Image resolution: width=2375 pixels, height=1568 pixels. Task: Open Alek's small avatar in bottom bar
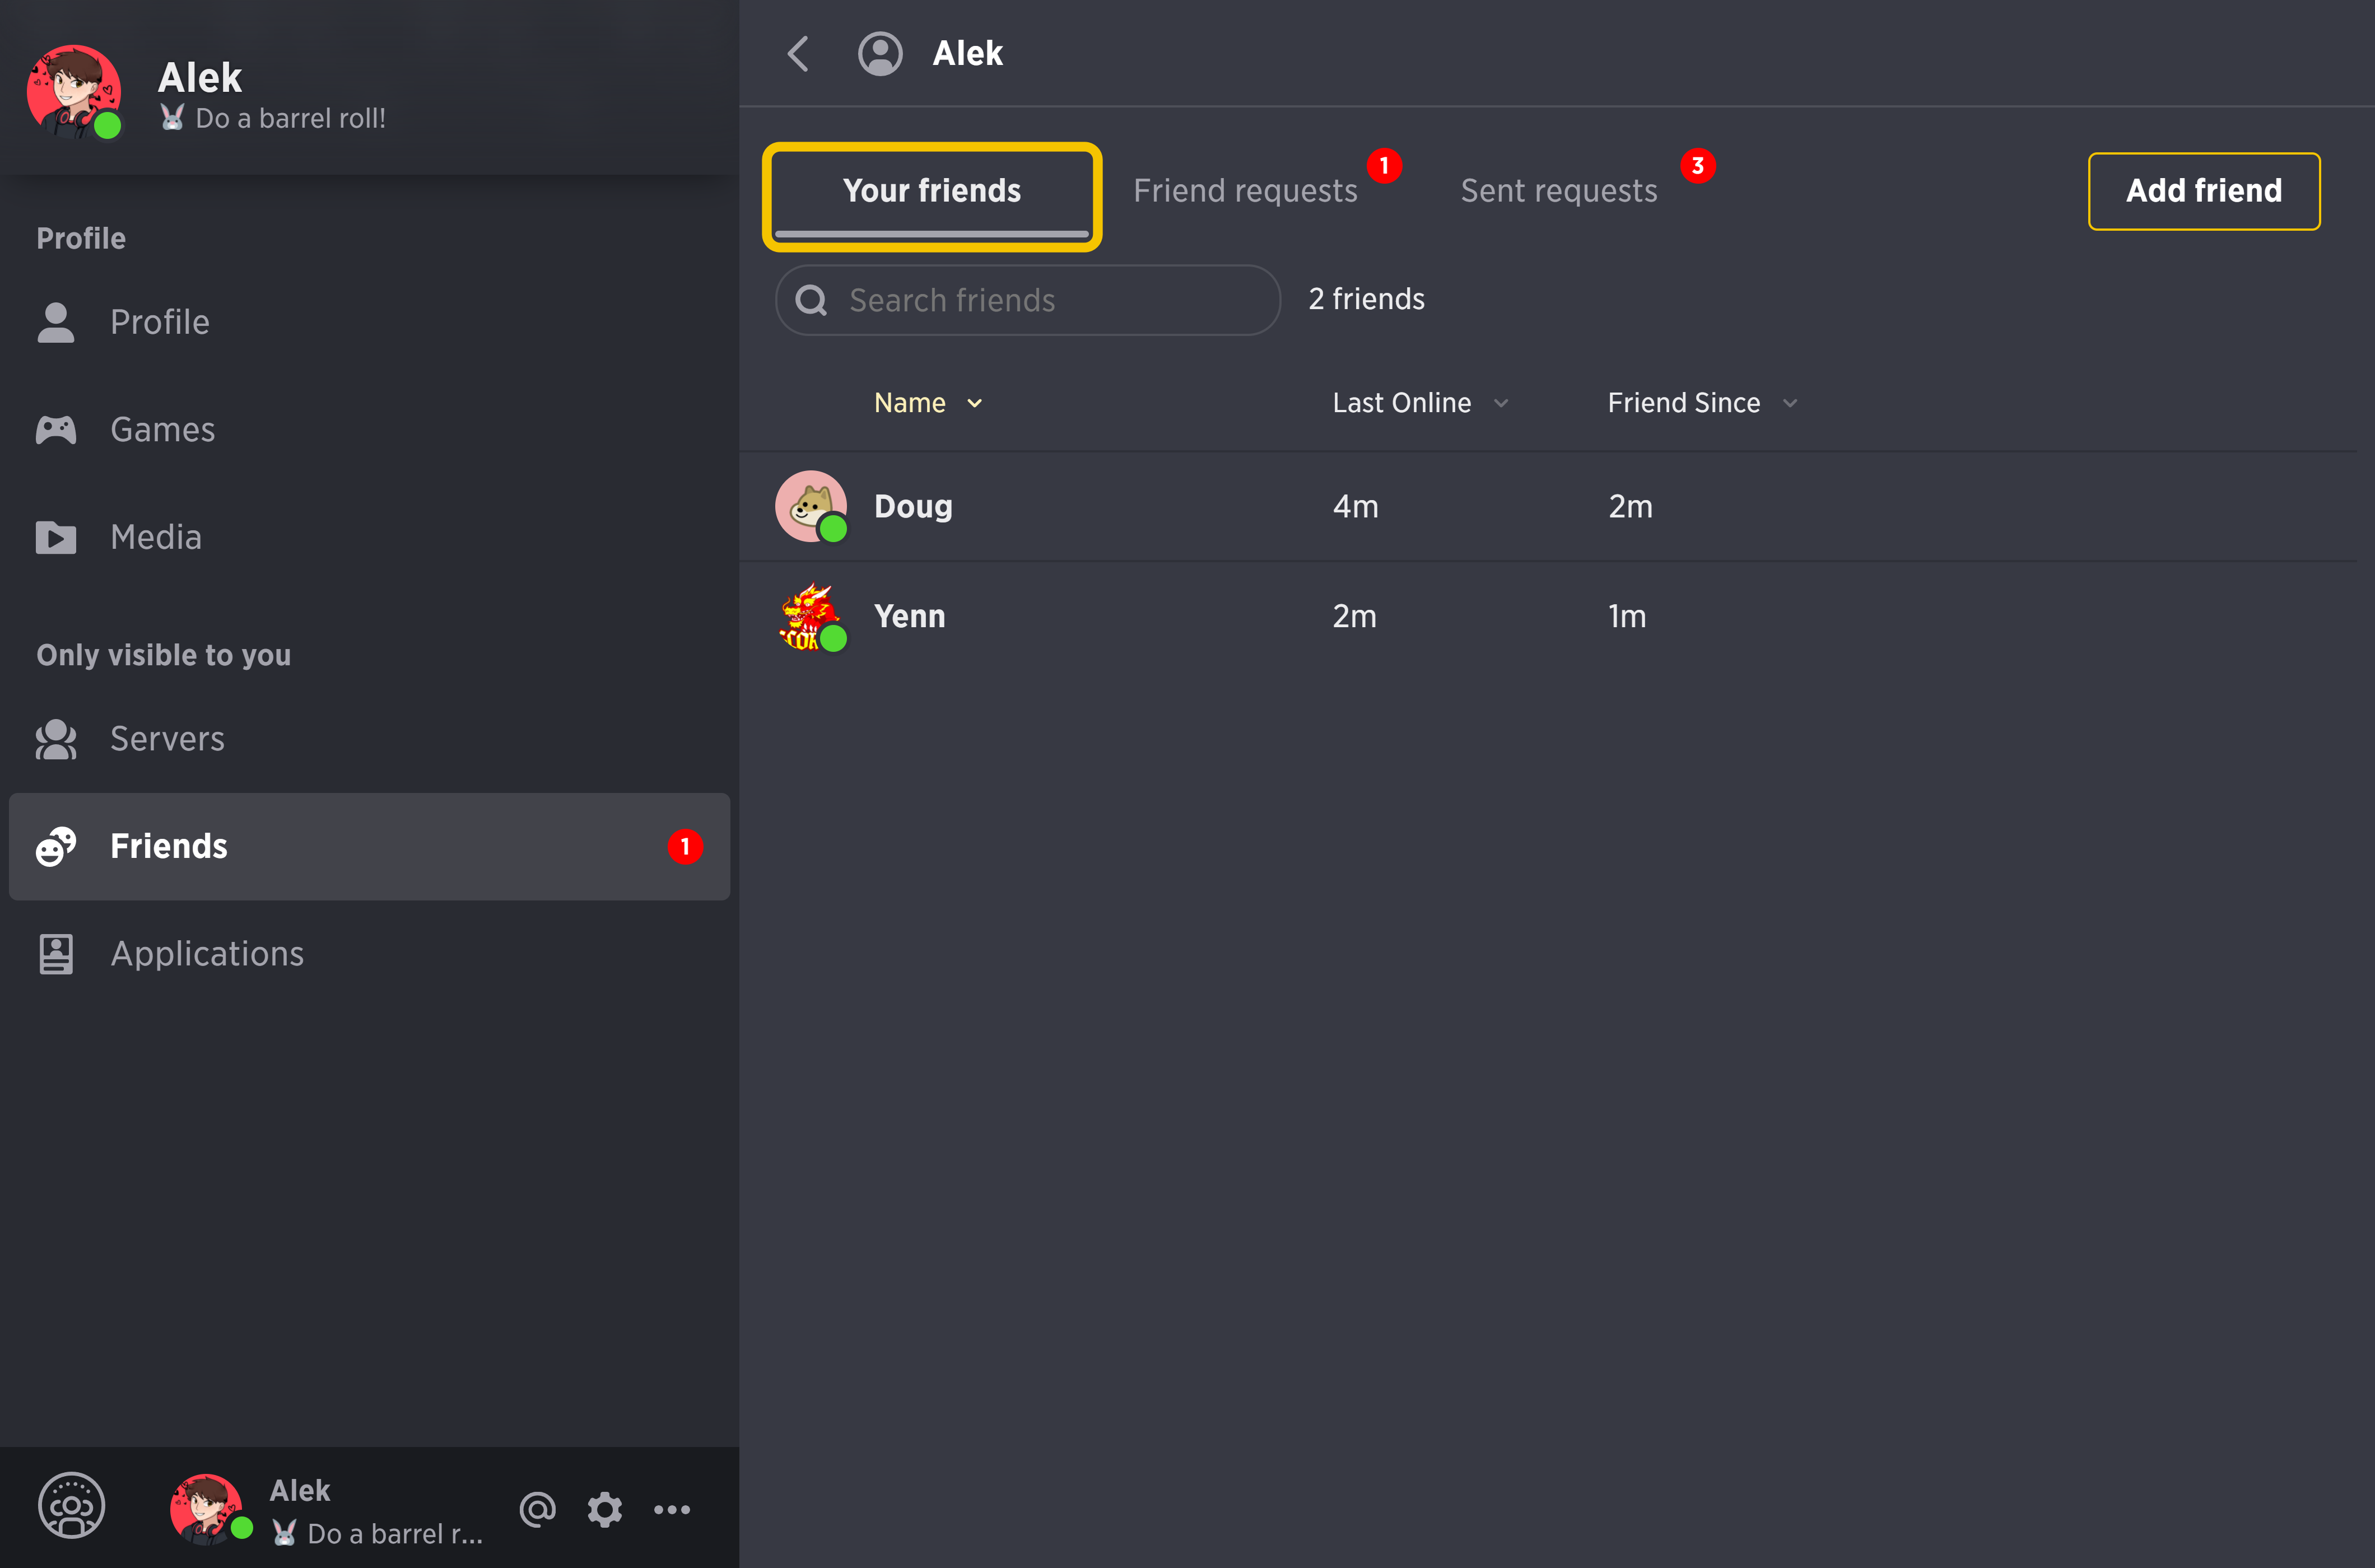tap(207, 1509)
